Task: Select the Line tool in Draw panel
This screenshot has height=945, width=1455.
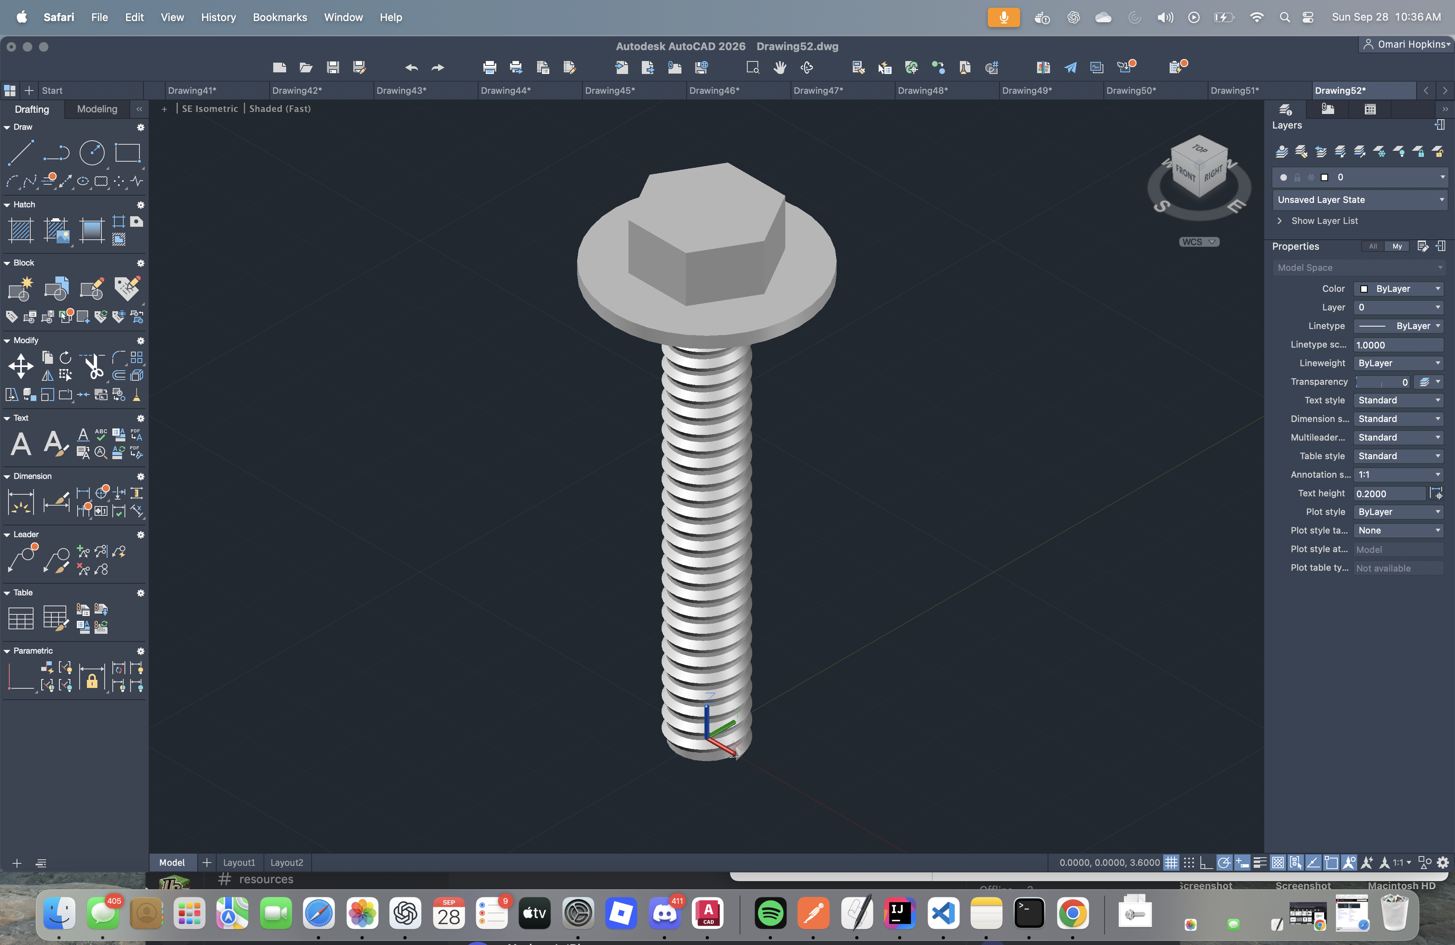Action: tap(20, 152)
